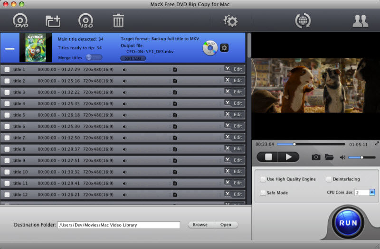Click Edit for title 12

tap(238, 194)
